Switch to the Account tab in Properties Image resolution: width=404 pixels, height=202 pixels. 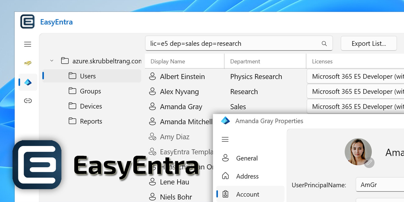click(250, 194)
